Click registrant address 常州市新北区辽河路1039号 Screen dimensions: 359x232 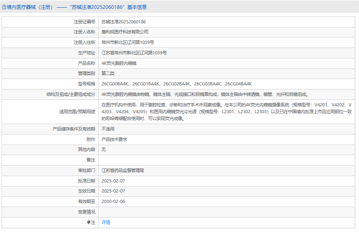128,42
